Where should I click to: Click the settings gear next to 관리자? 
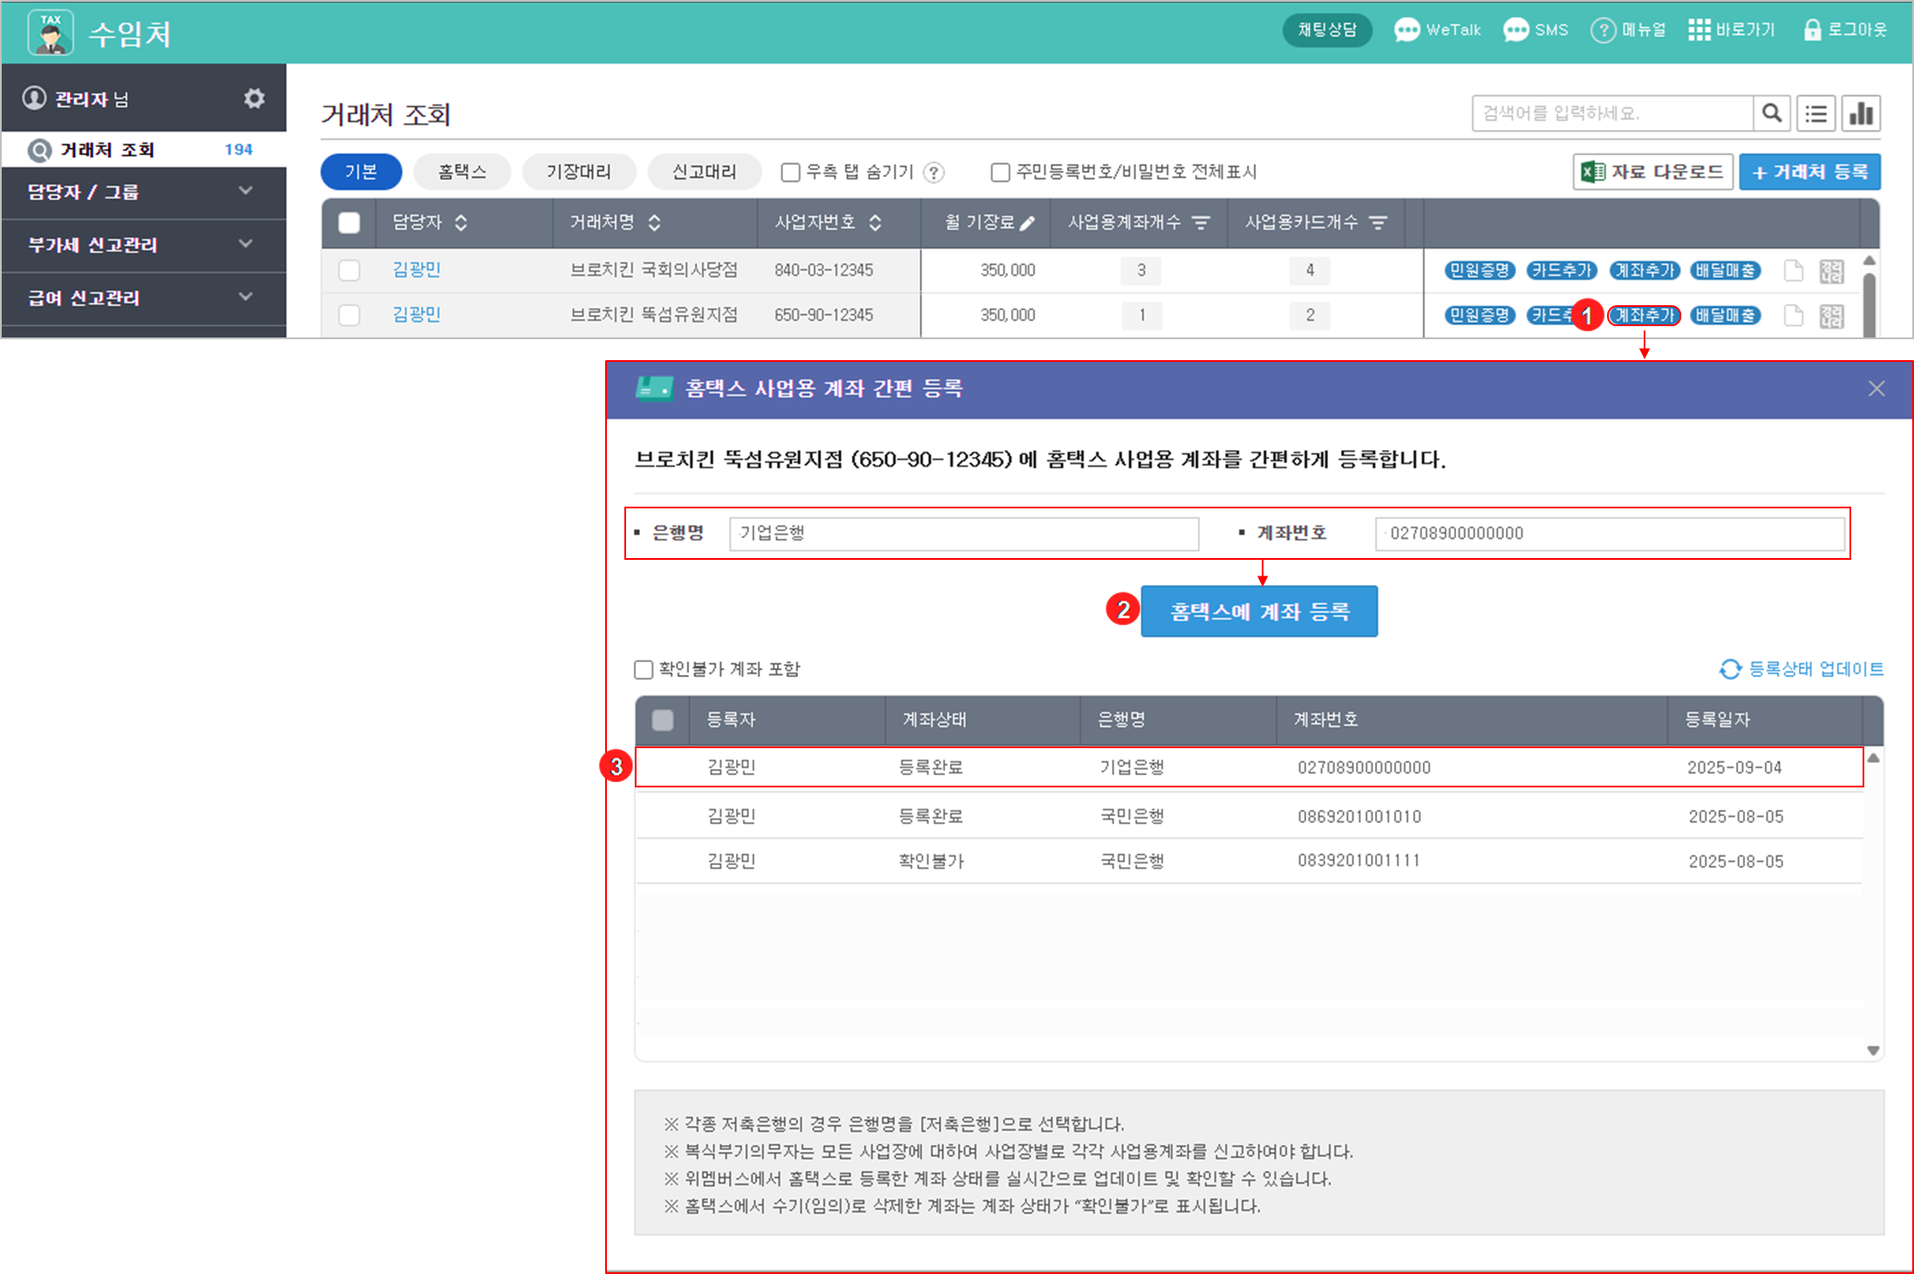click(254, 99)
